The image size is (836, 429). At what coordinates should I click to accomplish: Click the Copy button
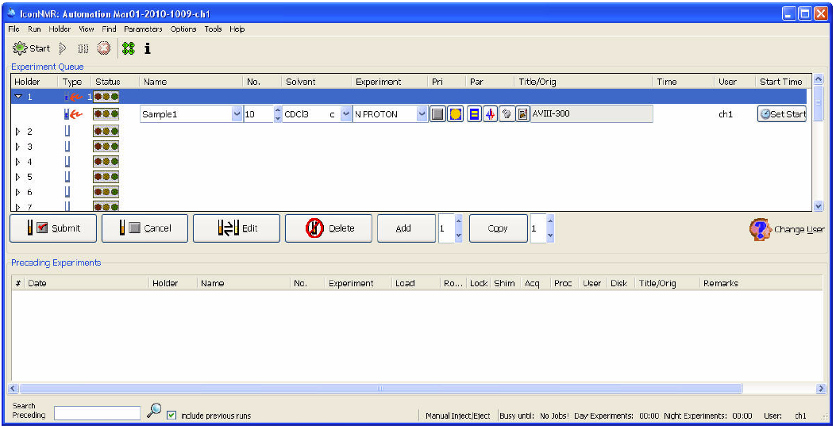499,228
